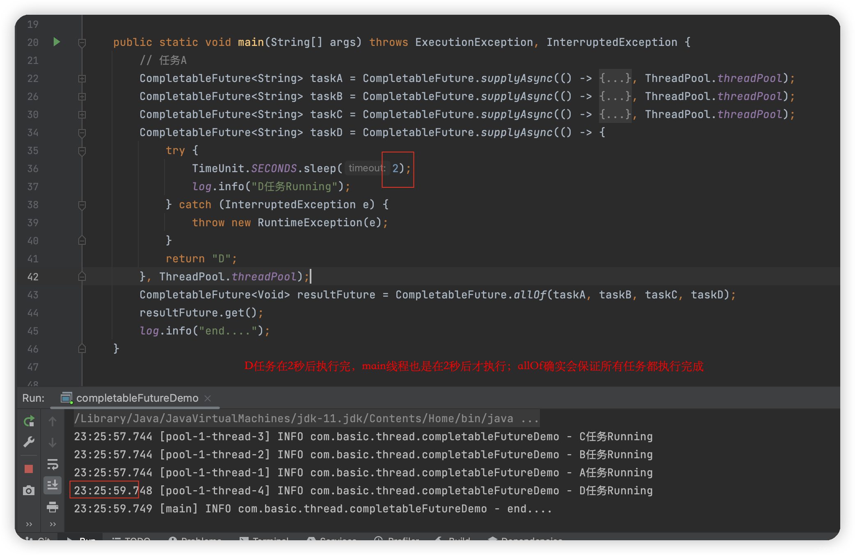
Task: Click fold end marker at line 42
Action: (82, 277)
